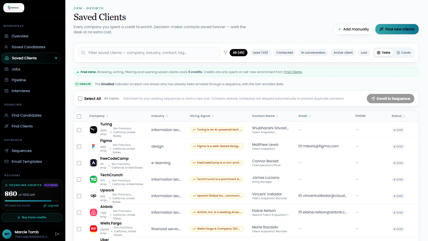Image resolution: width=428 pixels, height=241 pixels.
Task: Sort by the Industry column
Action: (x=160, y=116)
